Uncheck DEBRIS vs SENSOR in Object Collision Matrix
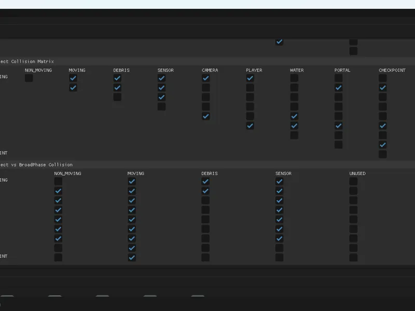Screen dimensions: 415x311 tap(161, 97)
